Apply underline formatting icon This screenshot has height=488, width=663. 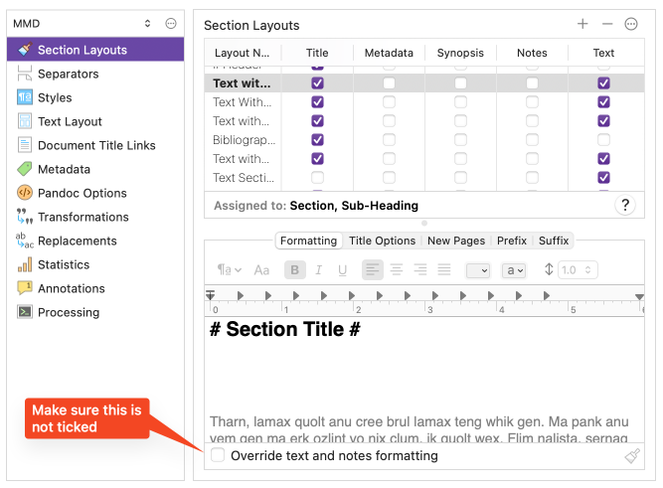click(343, 269)
